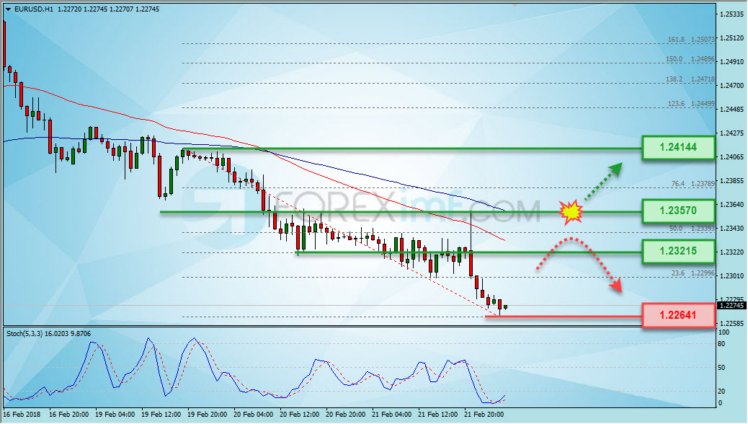Click price axis value 1.24275

[731, 133]
